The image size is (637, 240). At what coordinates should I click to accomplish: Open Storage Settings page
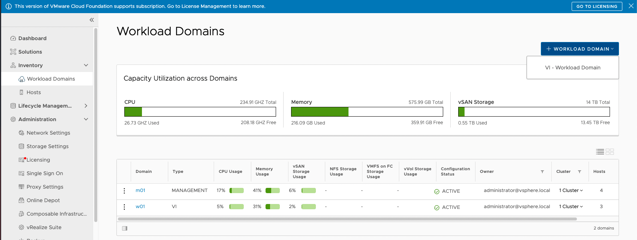(48, 146)
